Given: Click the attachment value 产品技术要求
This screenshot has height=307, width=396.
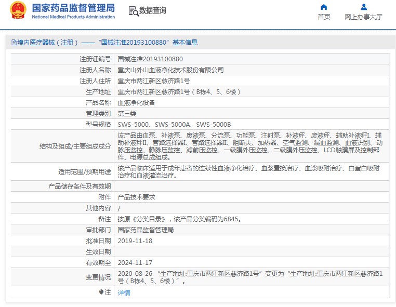Looking at the screenshot, I should (x=136, y=197).
